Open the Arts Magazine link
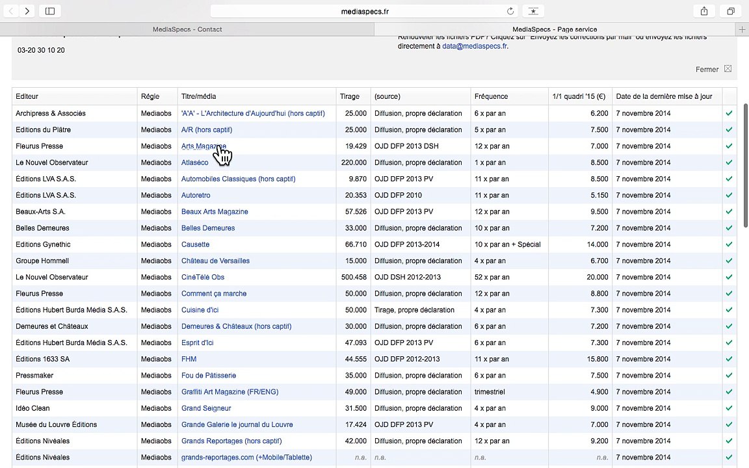Viewport: 749px width, 468px height. pos(204,146)
